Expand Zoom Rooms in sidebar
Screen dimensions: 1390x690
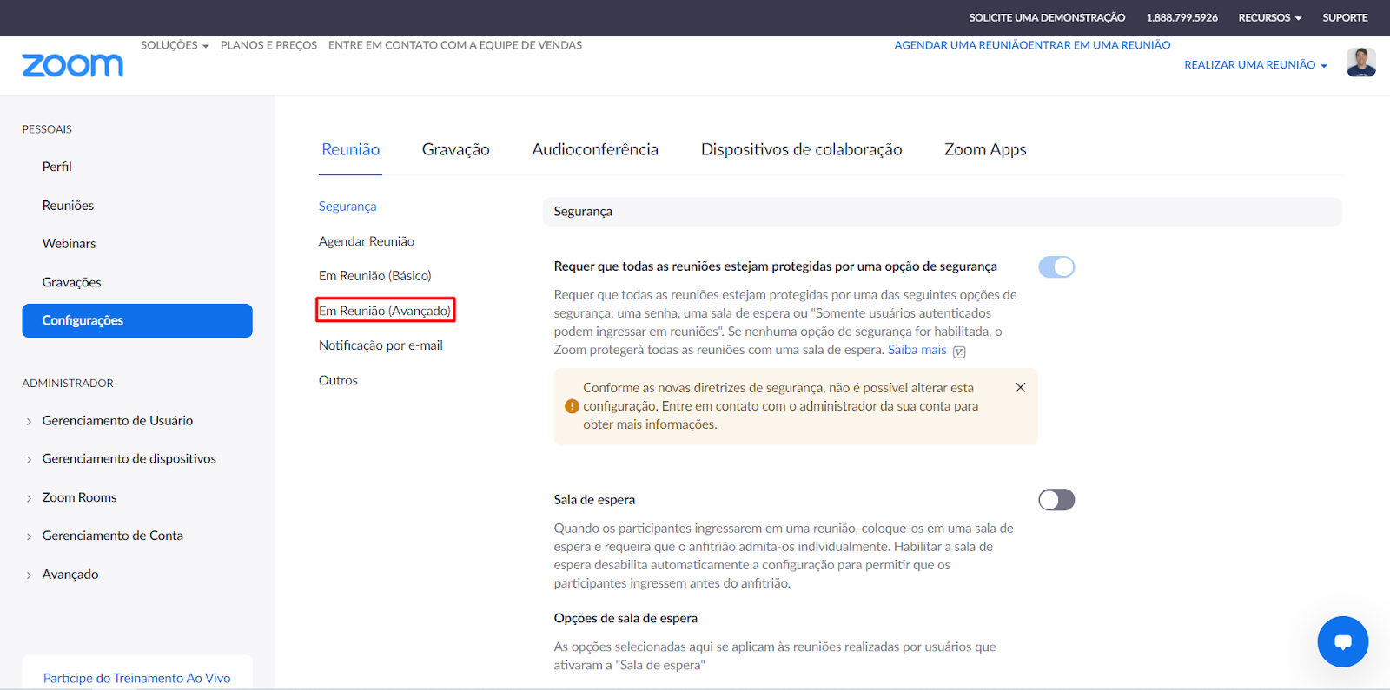pos(79,497)
